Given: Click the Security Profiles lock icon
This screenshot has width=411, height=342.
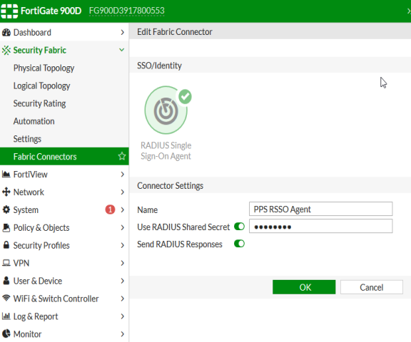Looking at the screenshot, I should [x=6, y=245].
